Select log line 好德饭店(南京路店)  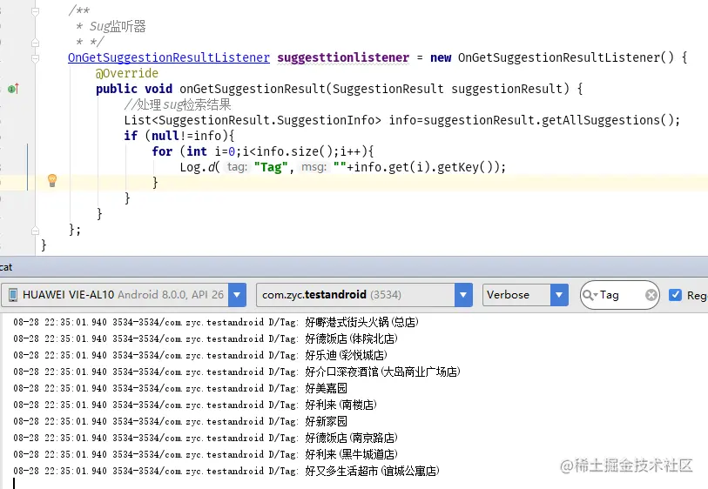(x=206, y=438)
